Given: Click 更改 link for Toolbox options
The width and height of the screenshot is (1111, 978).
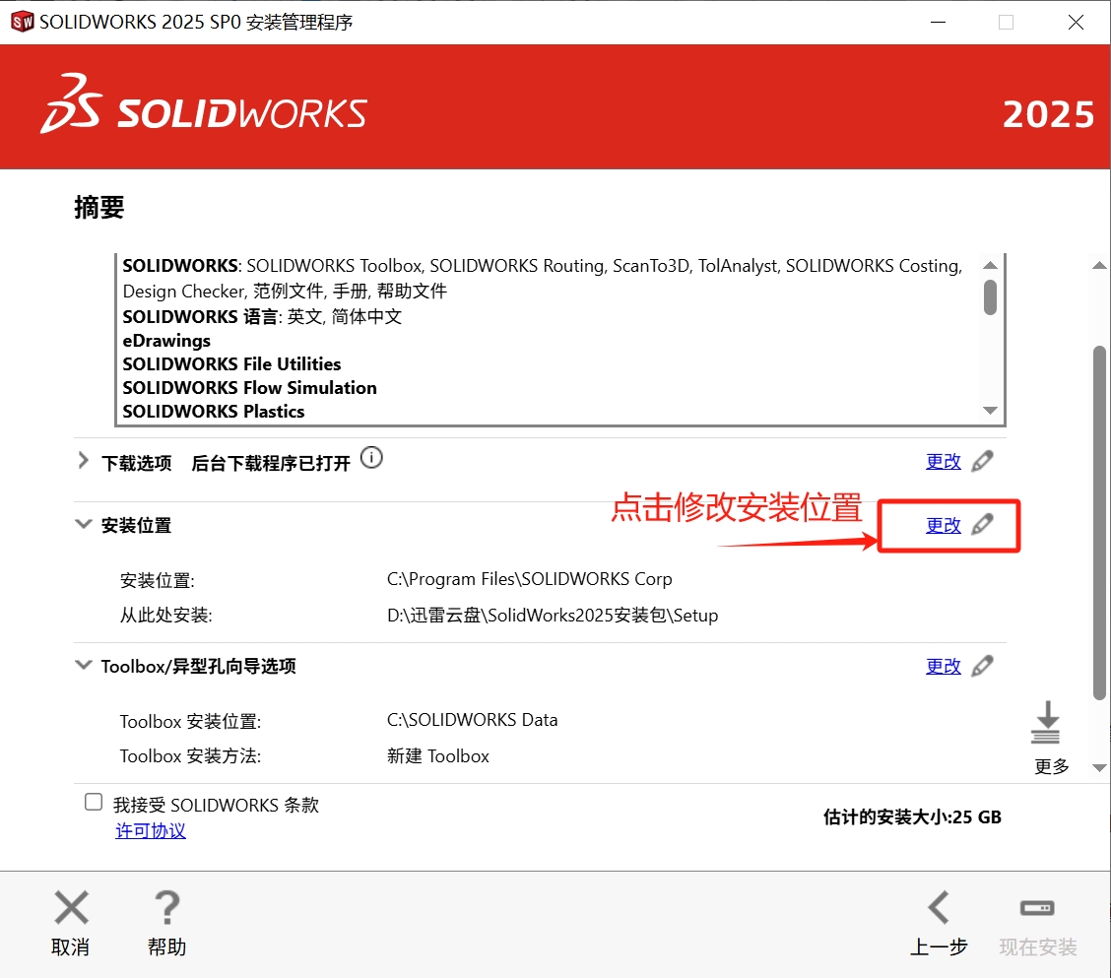Looking at the screenshot, I should (x=944, y=666).
